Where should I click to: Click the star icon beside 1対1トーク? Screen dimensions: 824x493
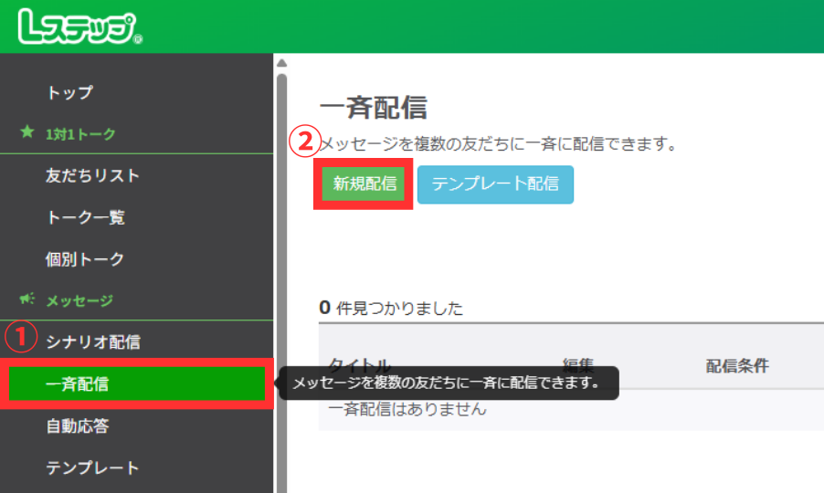click(x=26, y=133)
